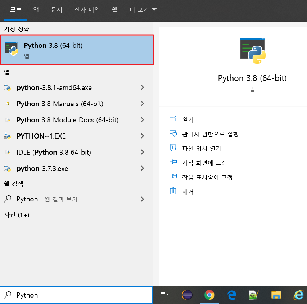Switch to the 문서 tab

click(x=57, y=10)
